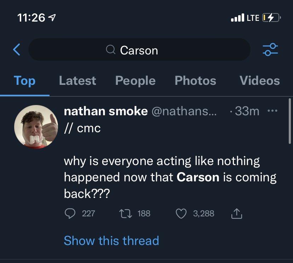View nathan smoke's profile picture

[x=36, y=126]
